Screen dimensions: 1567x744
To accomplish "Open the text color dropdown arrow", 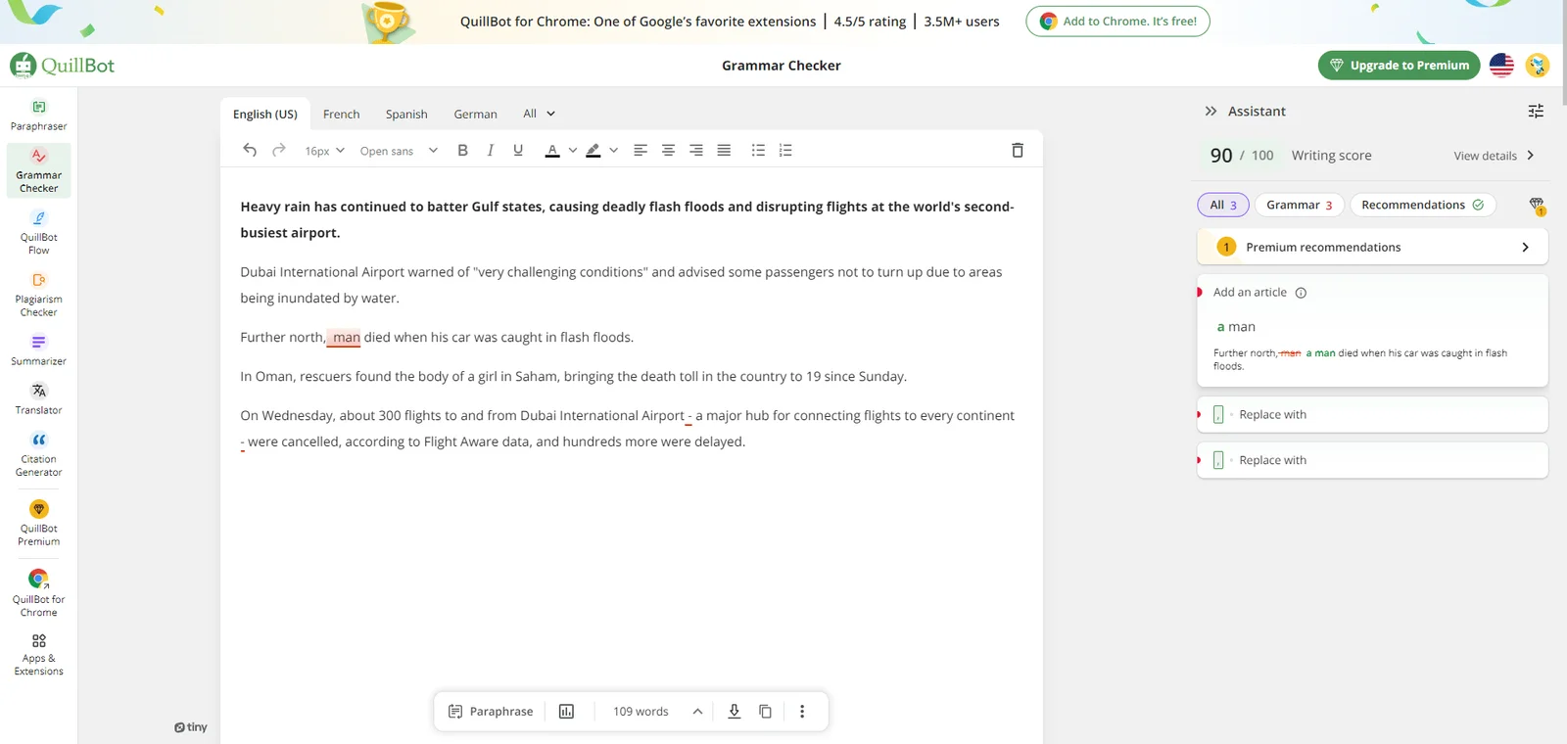I will tap(573, 151).
